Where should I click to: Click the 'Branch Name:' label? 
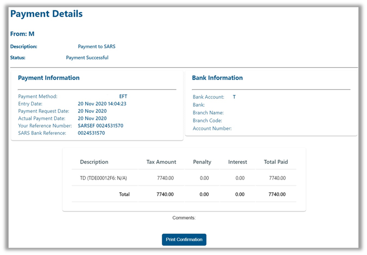(208, 113)
